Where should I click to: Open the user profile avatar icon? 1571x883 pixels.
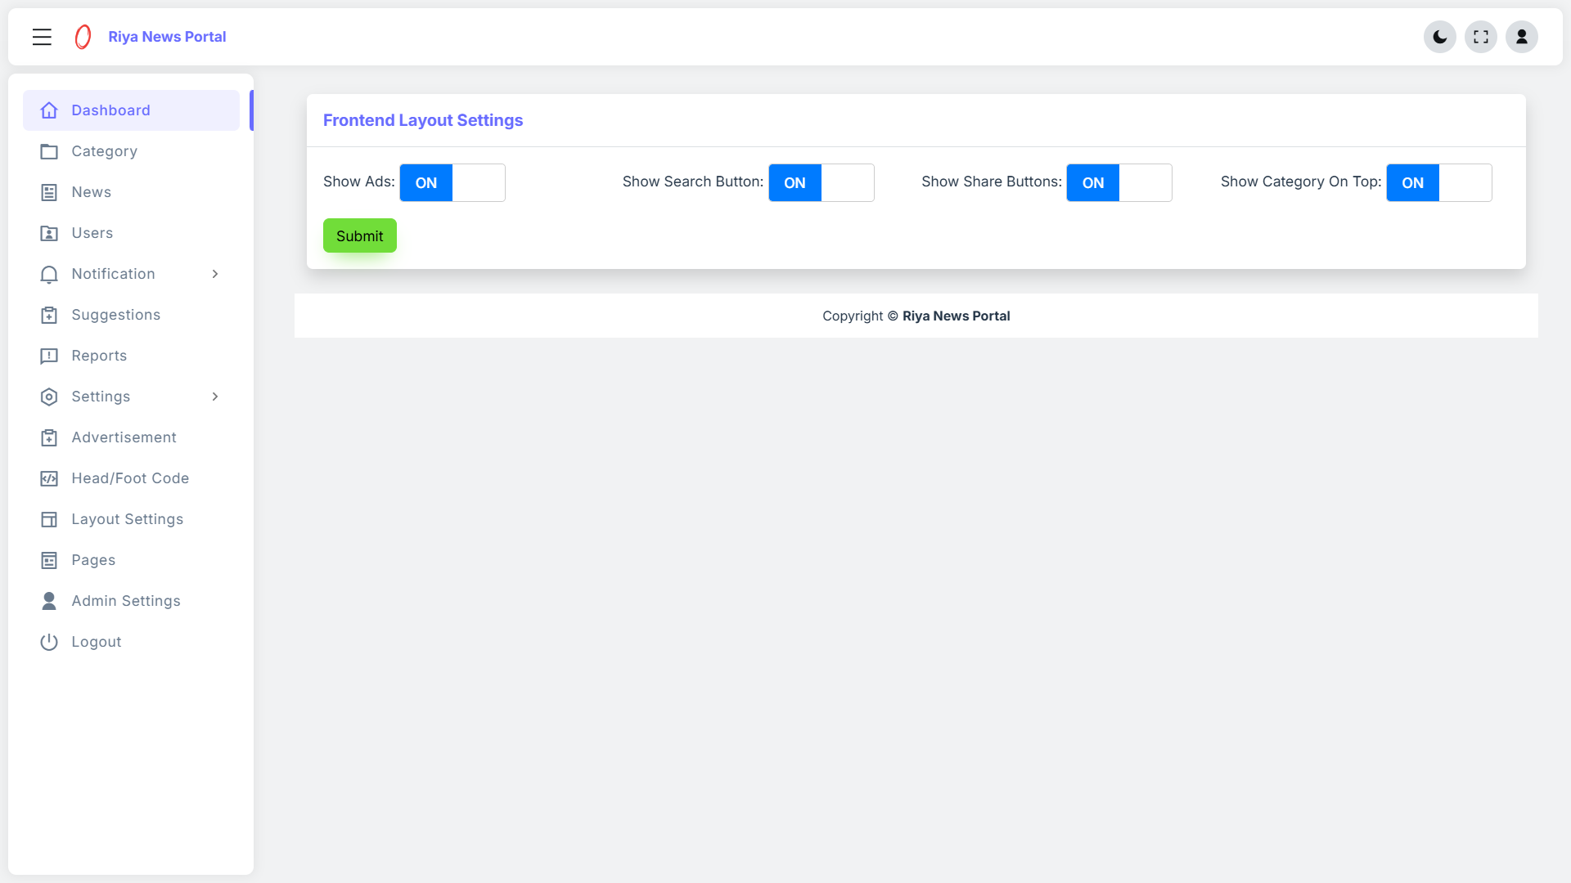1521,37
